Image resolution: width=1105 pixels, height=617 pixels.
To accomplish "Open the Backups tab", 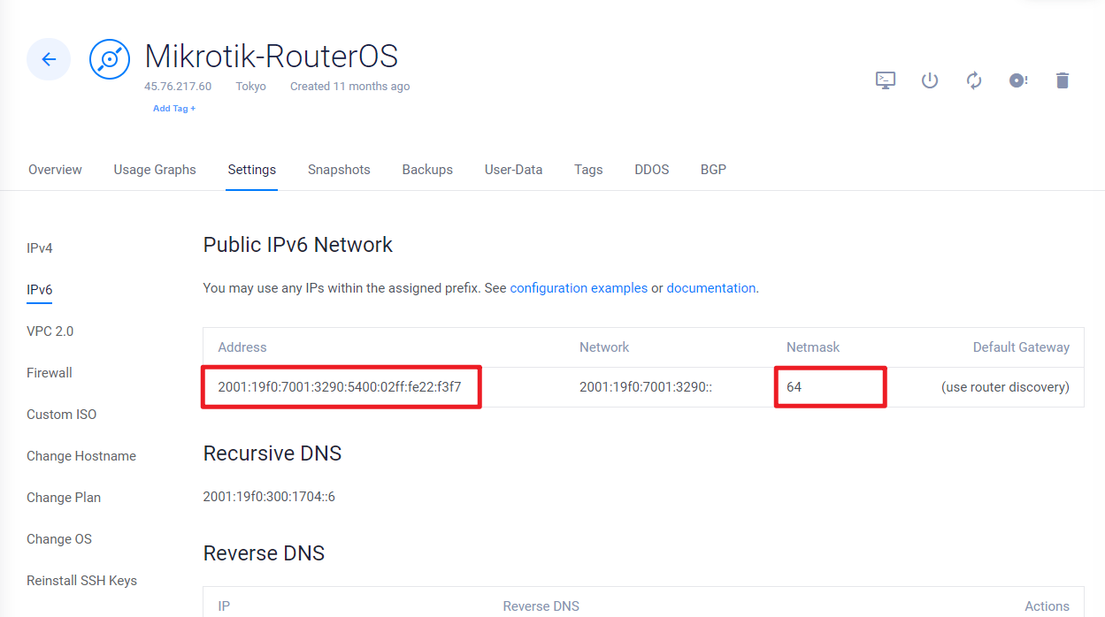I will pos(427,169).
